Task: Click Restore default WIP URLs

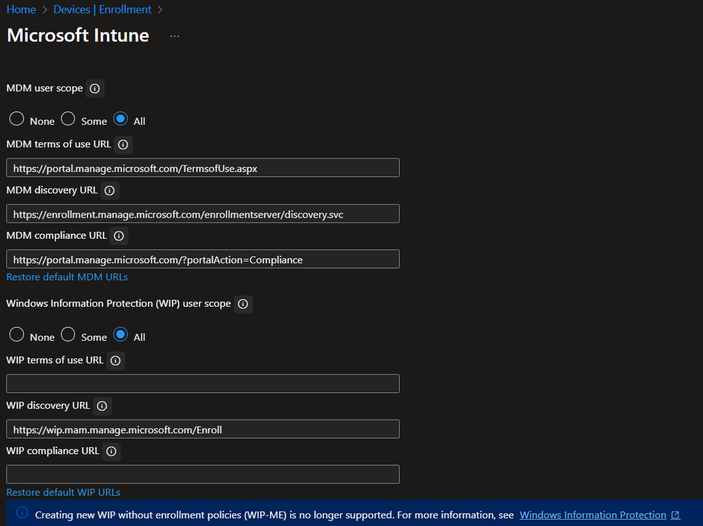Action: click(63, 492)
